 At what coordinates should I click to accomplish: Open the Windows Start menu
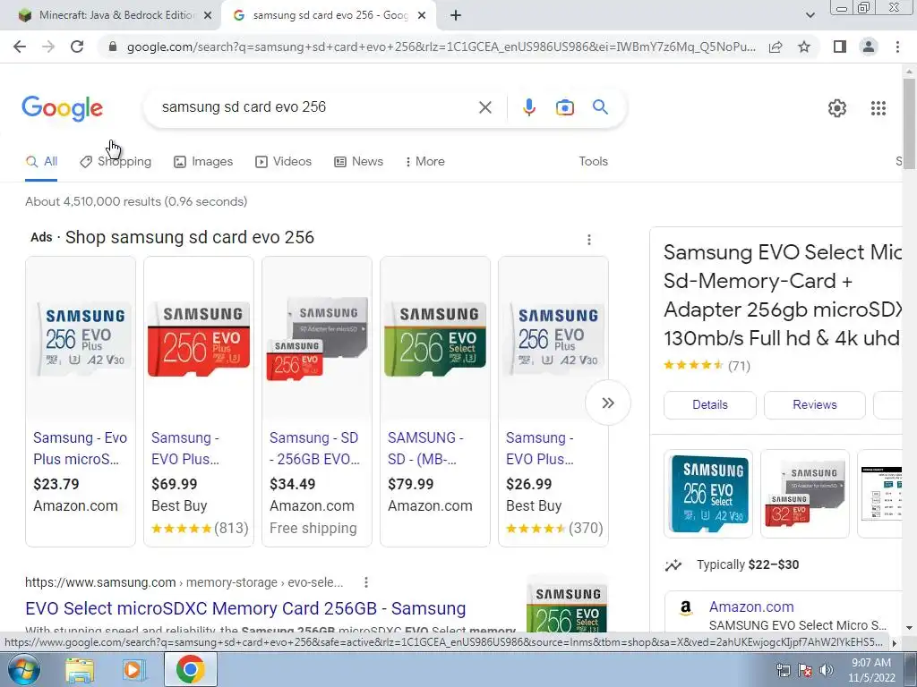(x=23, y=669)
